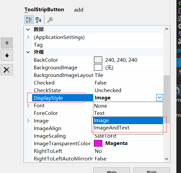
Task: Click scrollbar up arrow in property grid
Action: point(166,29)
